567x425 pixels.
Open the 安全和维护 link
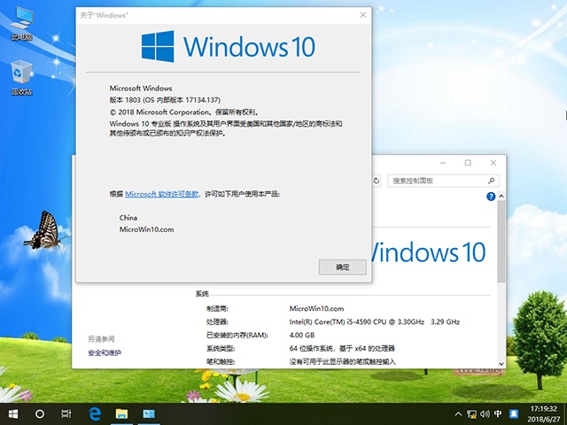(105, 352)
